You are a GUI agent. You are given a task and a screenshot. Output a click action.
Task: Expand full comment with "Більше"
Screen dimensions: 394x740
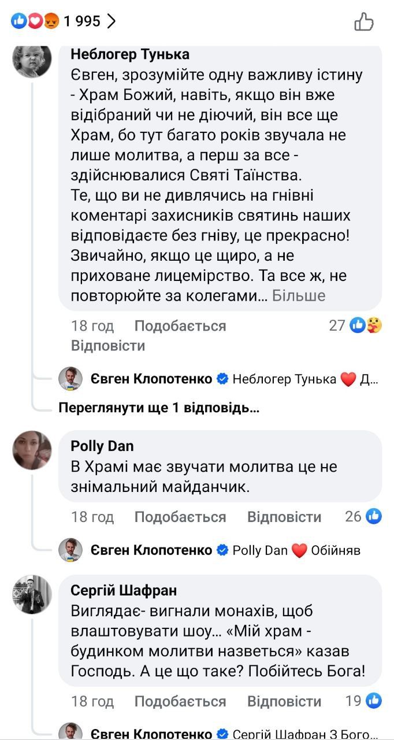[299, 295]
